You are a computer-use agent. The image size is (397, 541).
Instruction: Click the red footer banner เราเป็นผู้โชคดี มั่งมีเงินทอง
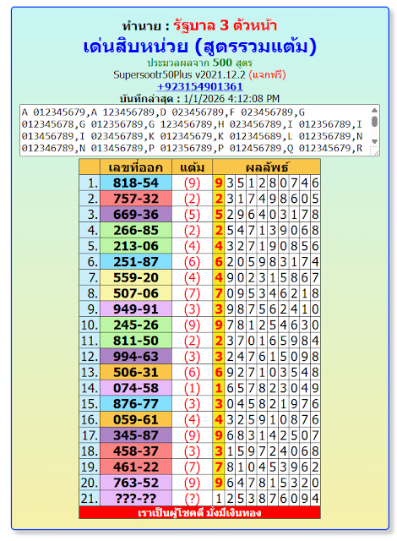point(199,513)
